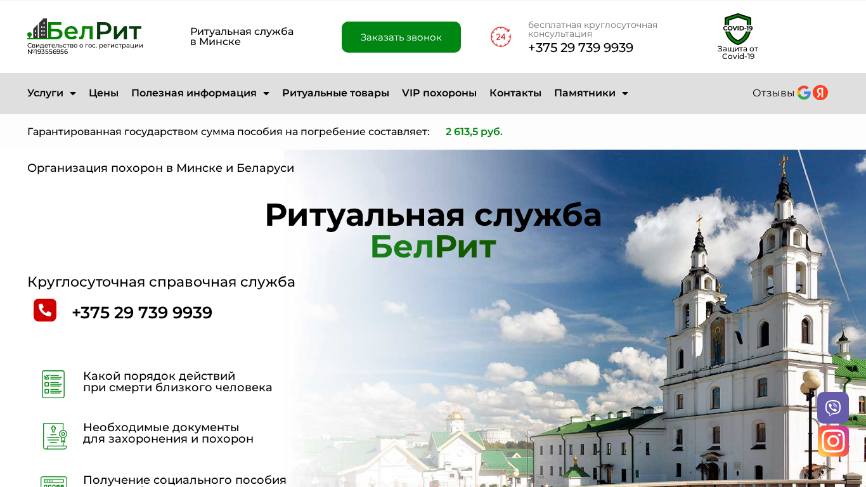Expand the Полезная информация dropdown arrow
The image size is (866, 487).
(x=266, y=94)
